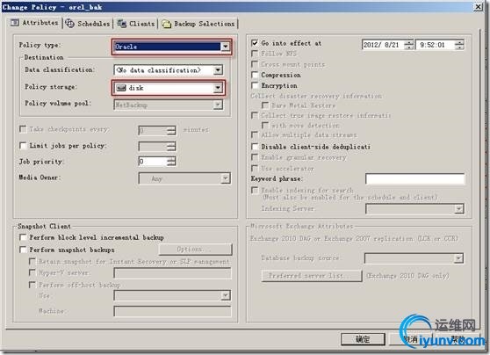Open the Media Owner dropdown
The height and width of the screenshot is (355, 490).
coord(226,178)
